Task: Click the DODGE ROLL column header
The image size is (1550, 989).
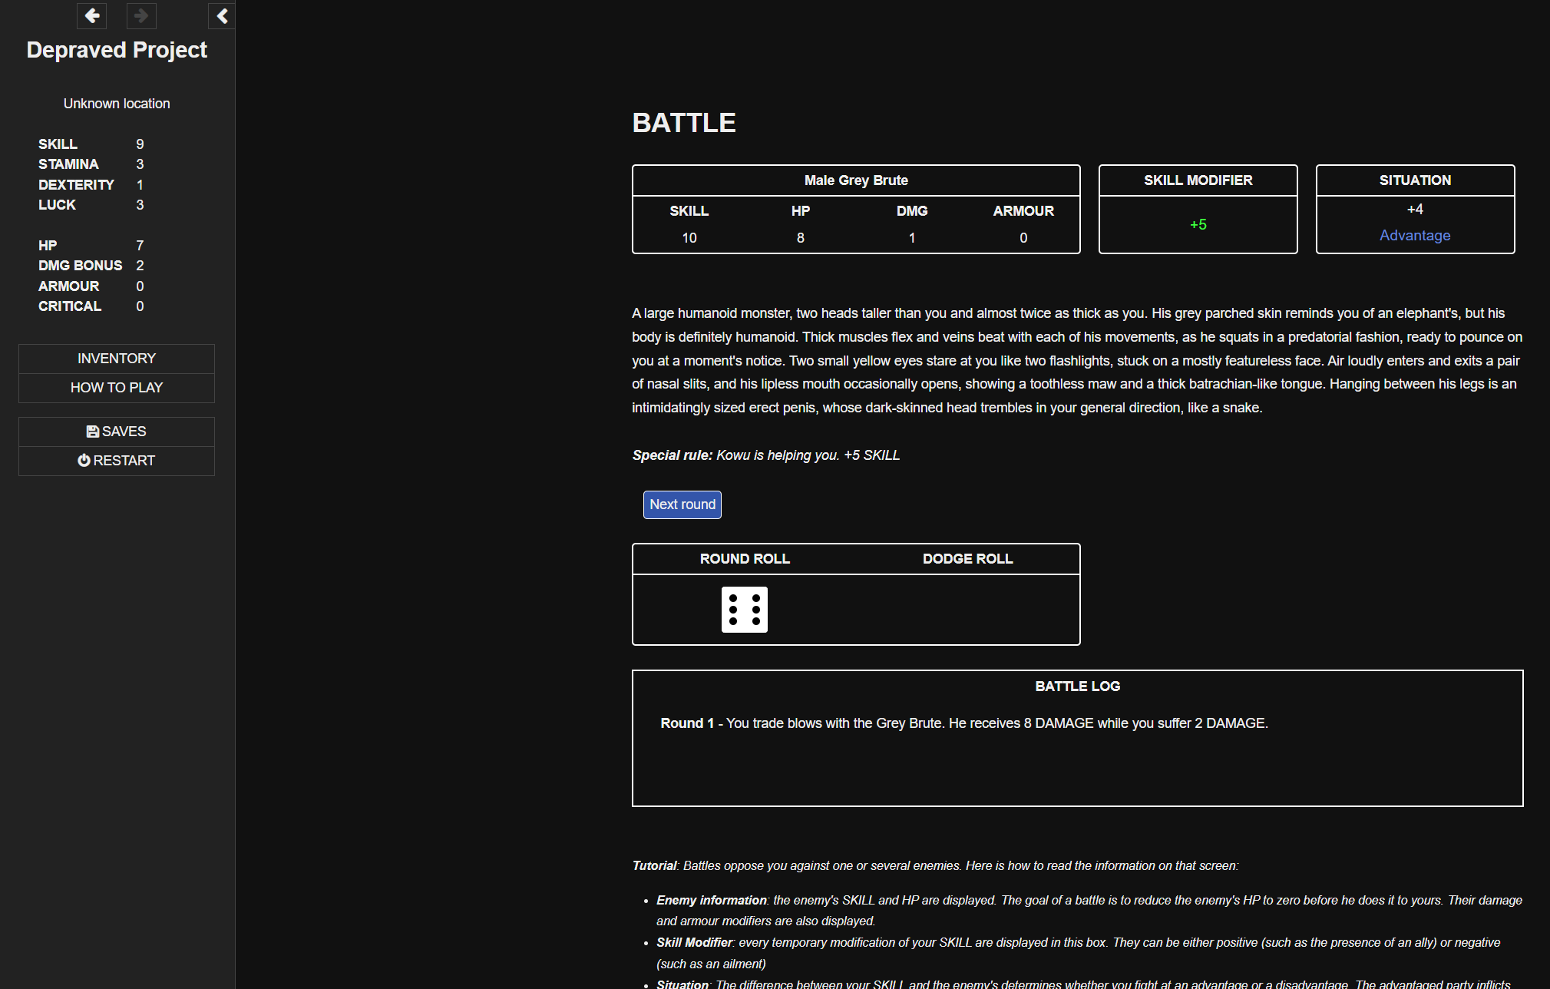Action: click(x=967, y=559)
